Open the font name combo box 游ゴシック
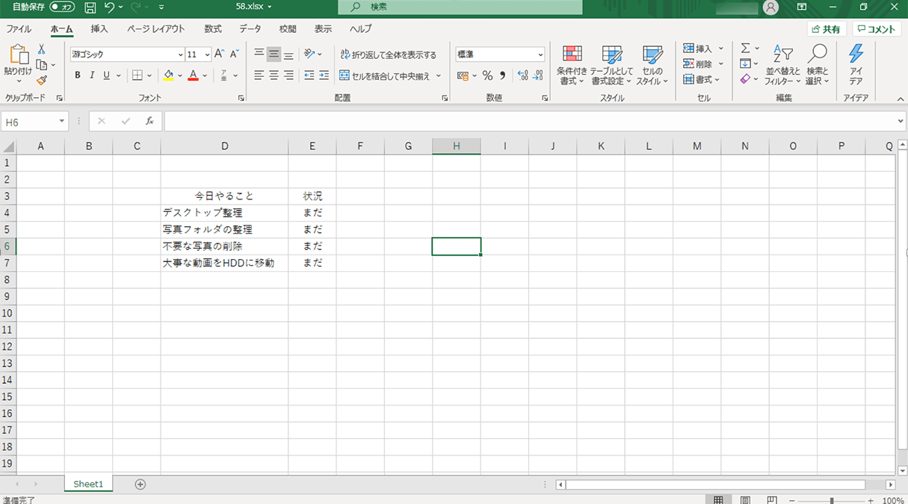Viewport: 908px width, 504px height. tap(127, 55)
